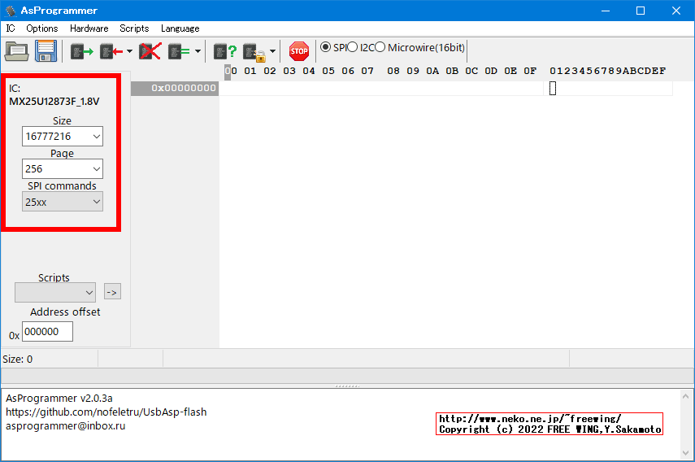Open the Language menu
Viewport: 695px width, 462px height.
(180, 28)
